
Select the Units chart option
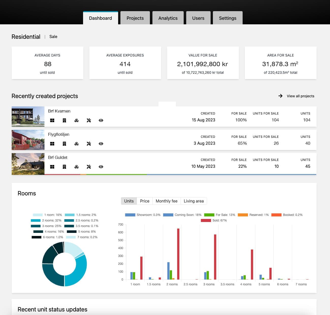129,201
